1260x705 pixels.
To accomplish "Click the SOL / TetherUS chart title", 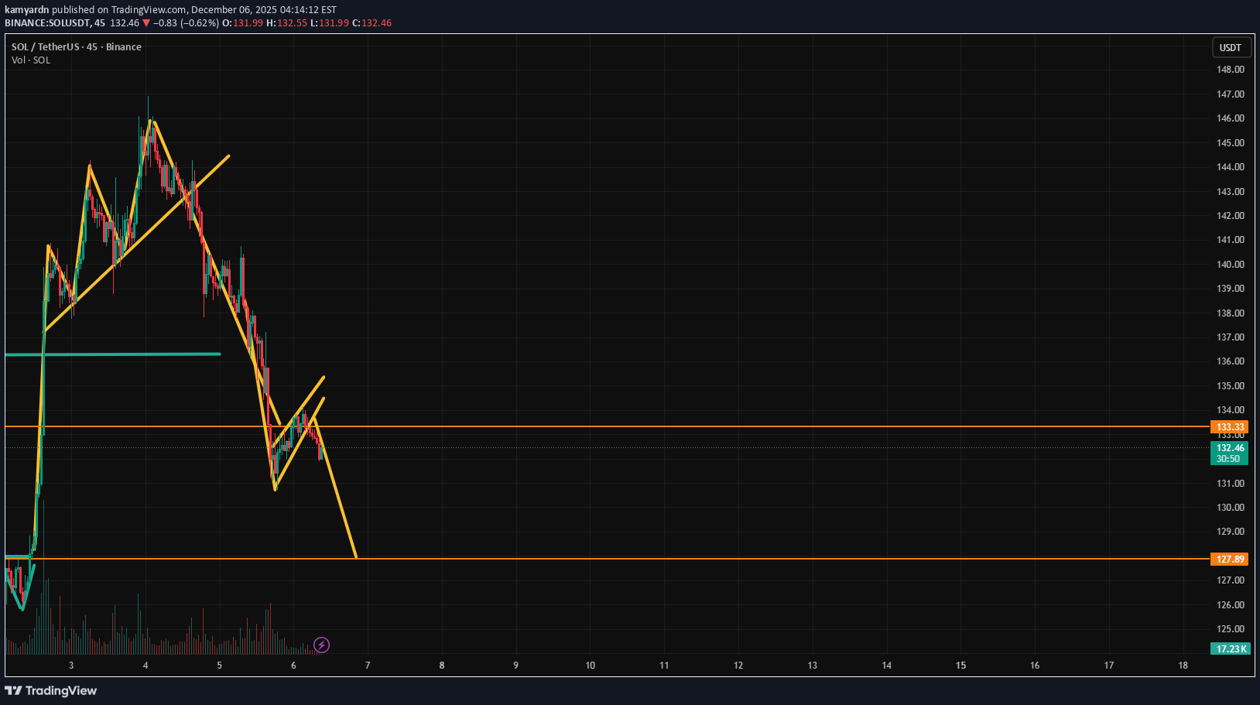I will (76, 47).
